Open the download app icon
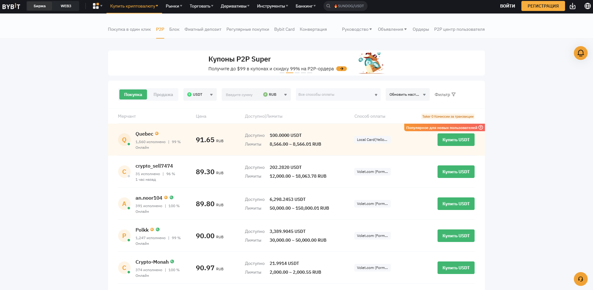Image resolution: width=593 pixels, height=290 pixels. coord(573,6)
